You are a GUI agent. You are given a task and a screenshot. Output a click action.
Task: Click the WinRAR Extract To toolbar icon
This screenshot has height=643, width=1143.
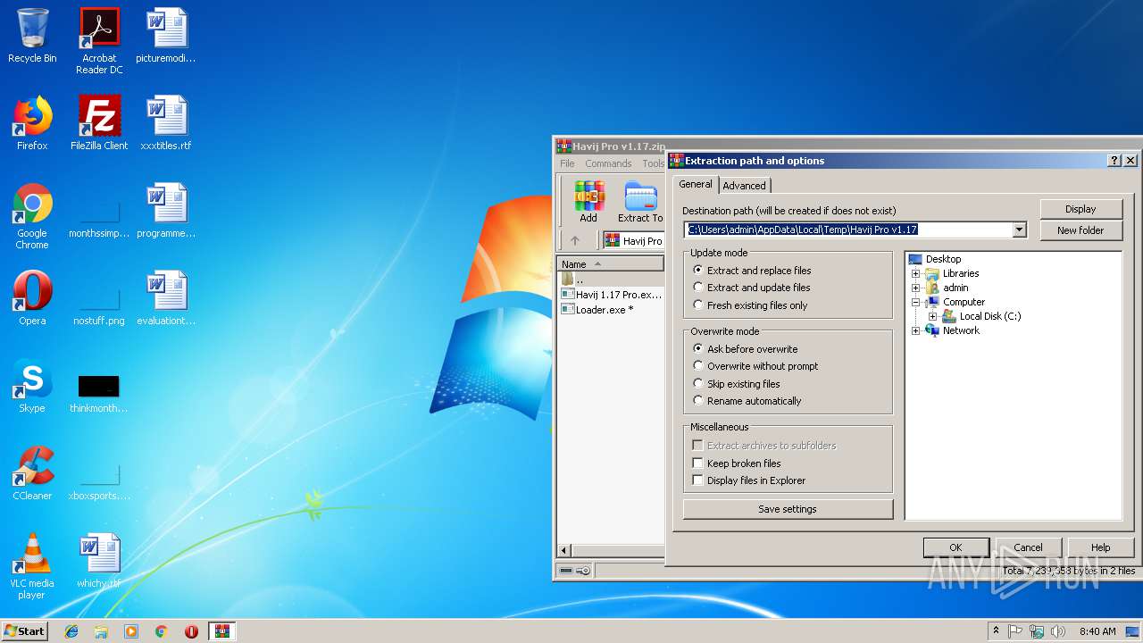point(640,202)
